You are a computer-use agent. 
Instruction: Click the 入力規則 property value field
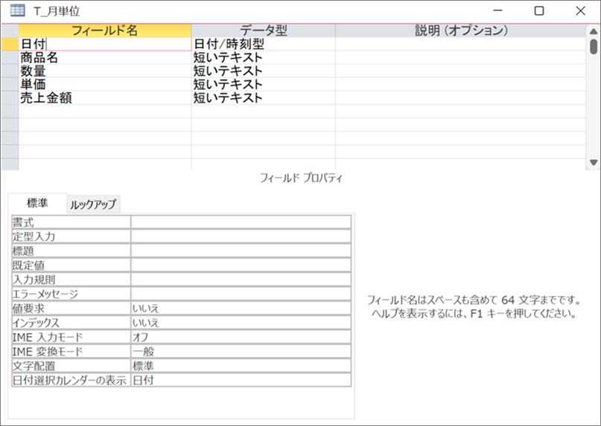(x=241, y=280)
